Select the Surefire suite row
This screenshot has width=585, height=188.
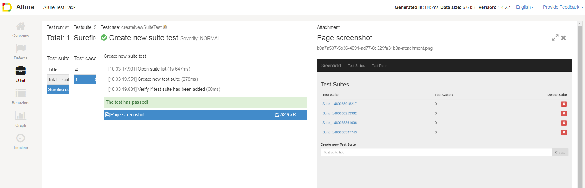[x=58, y=90]
